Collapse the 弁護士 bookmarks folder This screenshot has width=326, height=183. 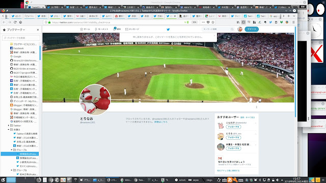(9, 130)
